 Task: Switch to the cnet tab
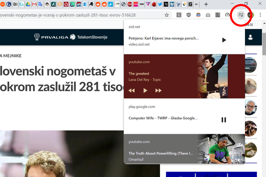130,4
